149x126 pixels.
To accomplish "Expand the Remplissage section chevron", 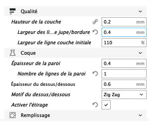I will pos(140,115).
